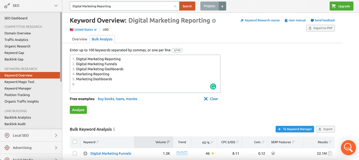
Task: Clear the keyword list
Action: [211, 99]
